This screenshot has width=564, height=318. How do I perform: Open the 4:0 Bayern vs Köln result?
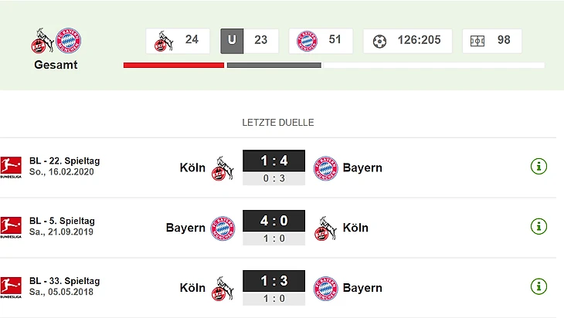click(x=274, y=228)
